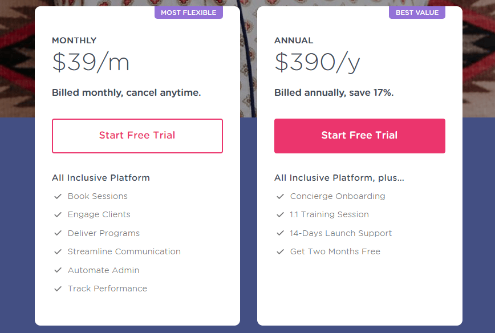Viewport: 495px width, 333px height.
Task: Click the checkmark beside Streamline Communication
Action: pyautogui.click(x=57, y=251)
